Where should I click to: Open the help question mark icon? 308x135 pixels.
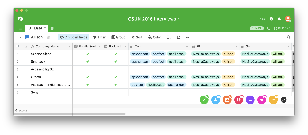[x=271, y=19]
